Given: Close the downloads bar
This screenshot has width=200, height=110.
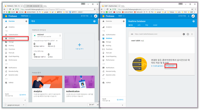Looking at the screenshot, I should [98, 105].
